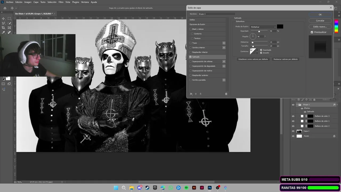This screenshot has height=192, width=341.
Task: Add another Trazo effect with plus icon
Action: (224, 43)
